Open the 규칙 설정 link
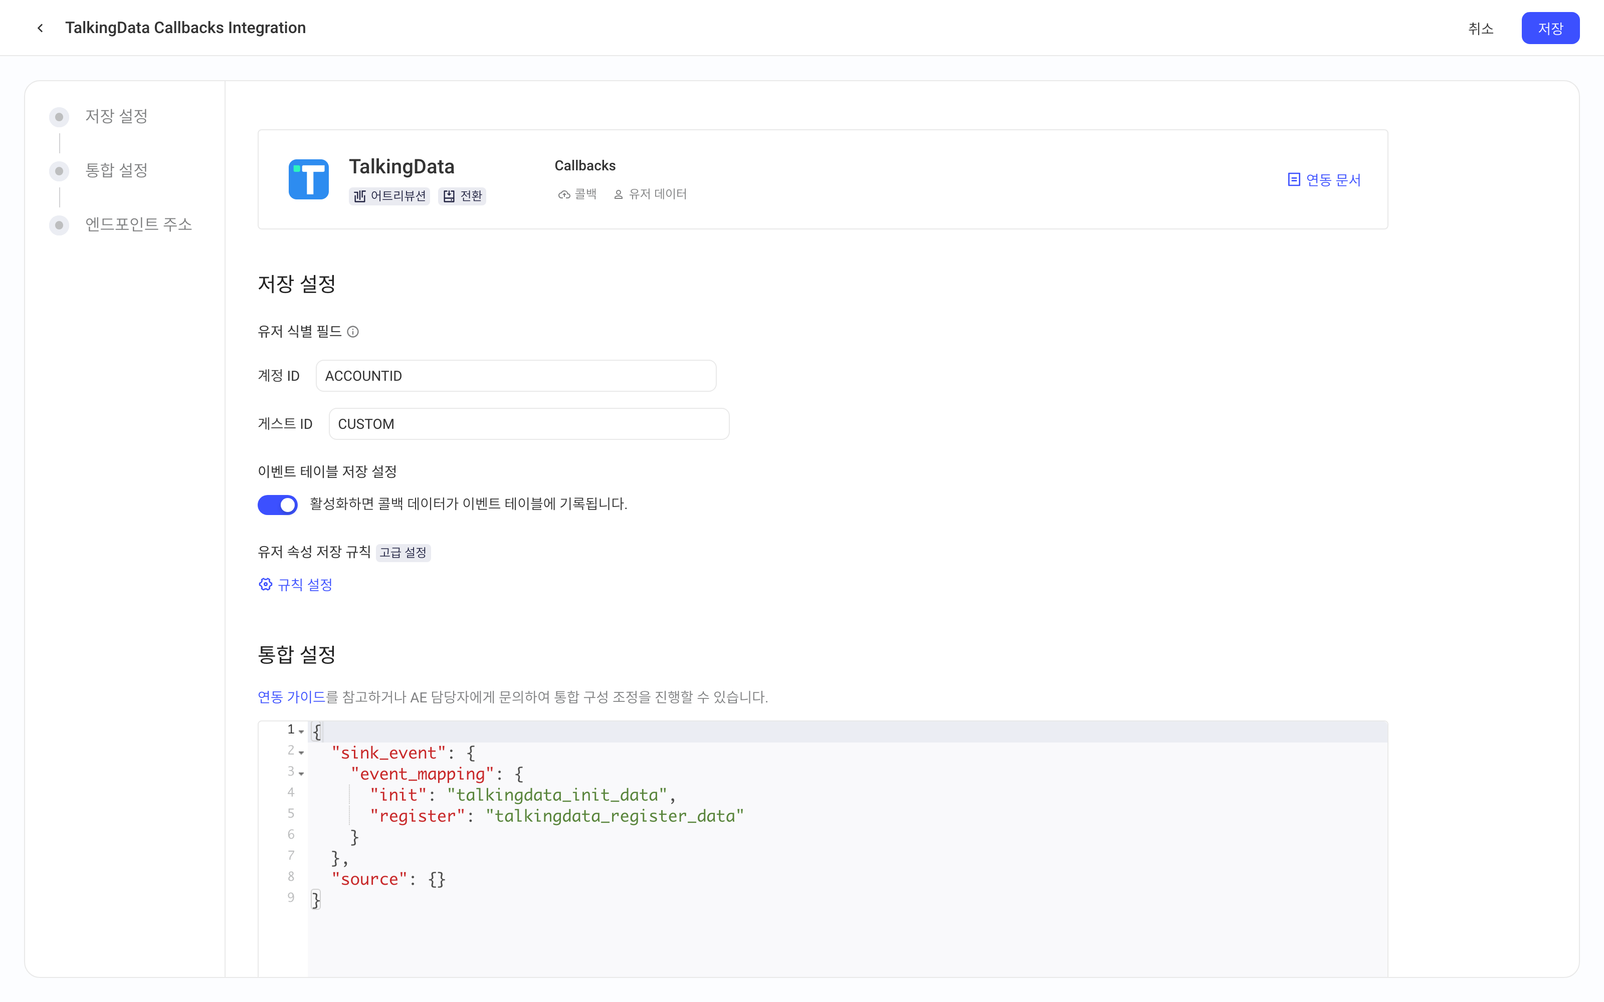The width and height of the screenshot is (1604, 1002). [296, 585]
